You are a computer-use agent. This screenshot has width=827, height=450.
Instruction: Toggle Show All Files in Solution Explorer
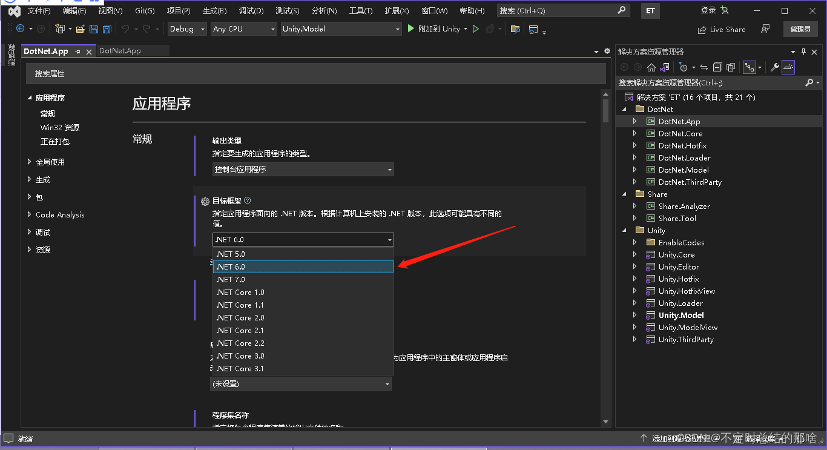click(731, 67)
